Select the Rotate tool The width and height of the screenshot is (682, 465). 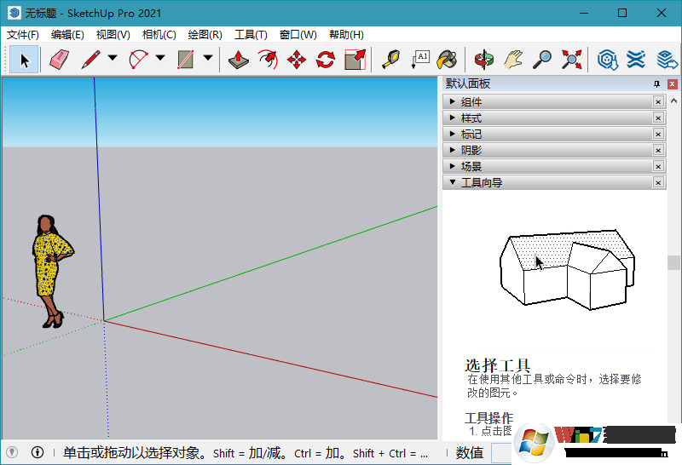click(x=326, y=60)
